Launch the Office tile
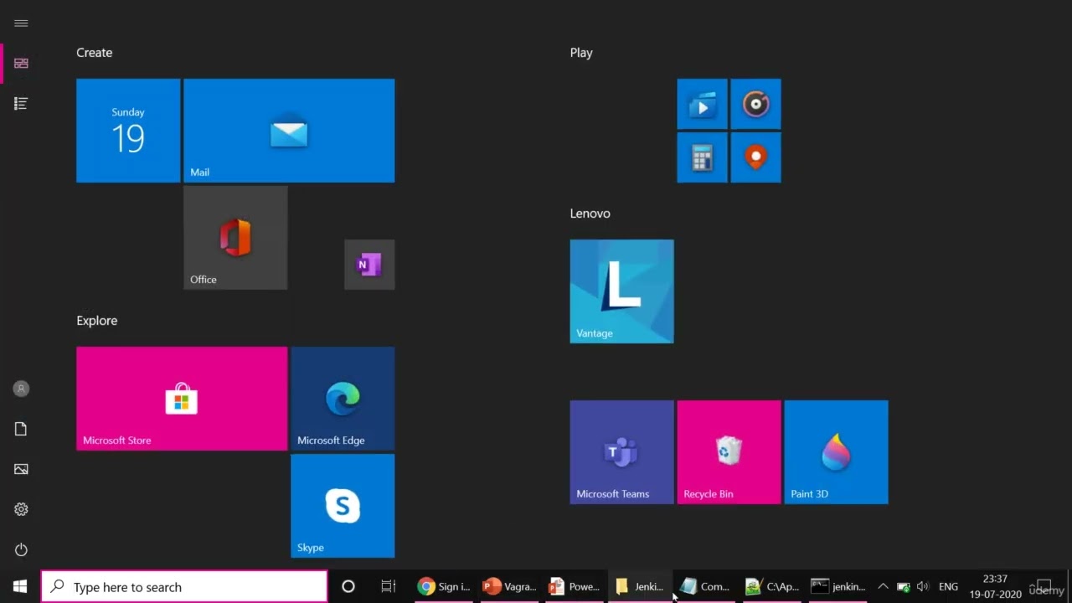This screenshot has width=1072, height=603. coord(235,238)
